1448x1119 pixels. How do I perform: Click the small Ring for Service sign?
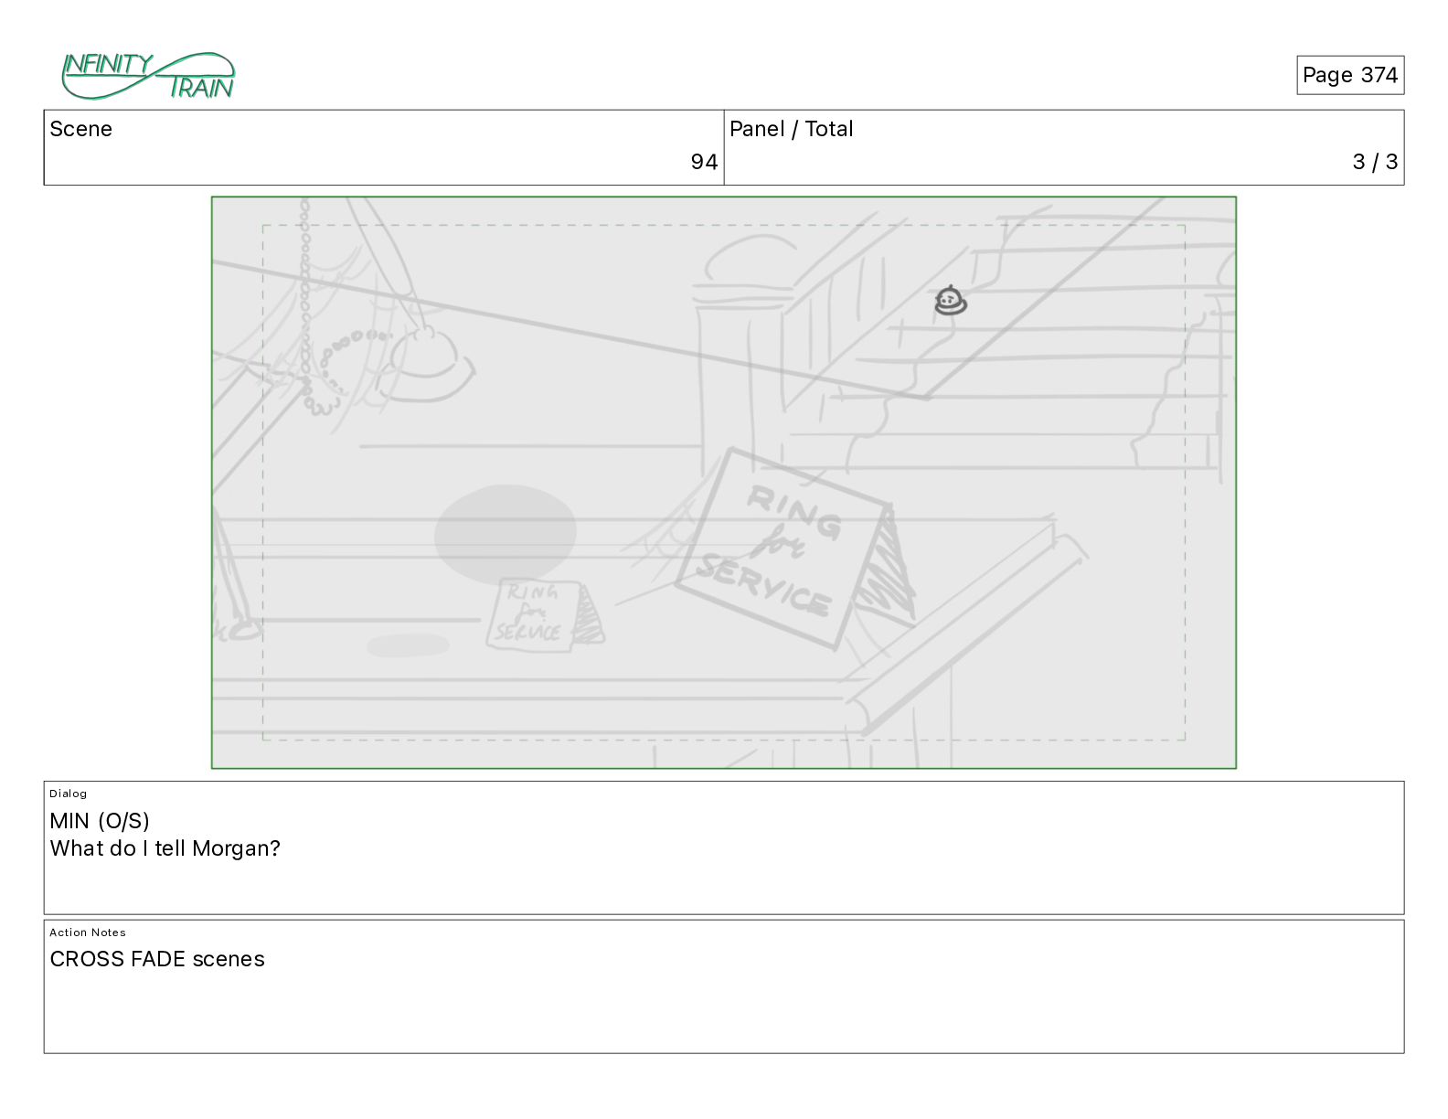[544, 615]
